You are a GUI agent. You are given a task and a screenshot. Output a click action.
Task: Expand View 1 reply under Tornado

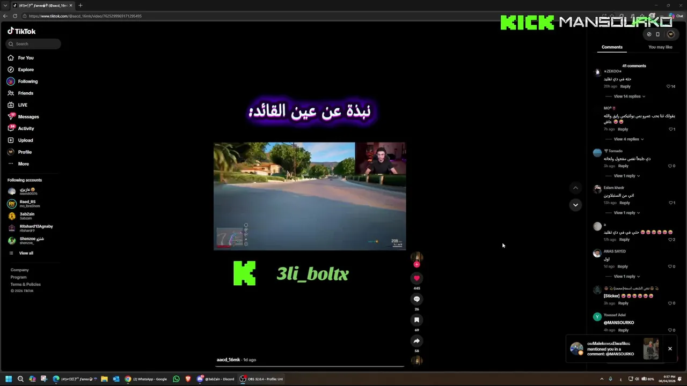[x=626, y=176]
